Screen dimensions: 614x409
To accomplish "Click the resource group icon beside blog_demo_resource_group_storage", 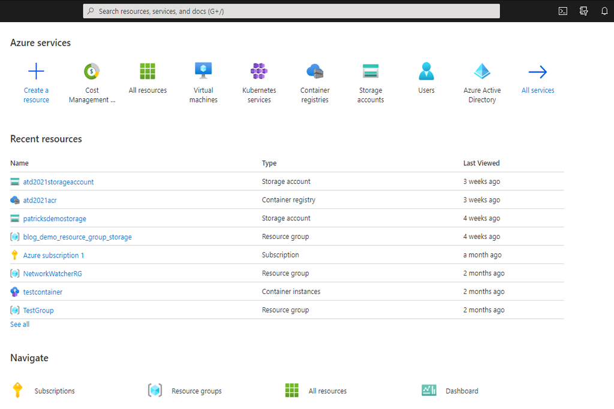I will [x=15, y=237].
